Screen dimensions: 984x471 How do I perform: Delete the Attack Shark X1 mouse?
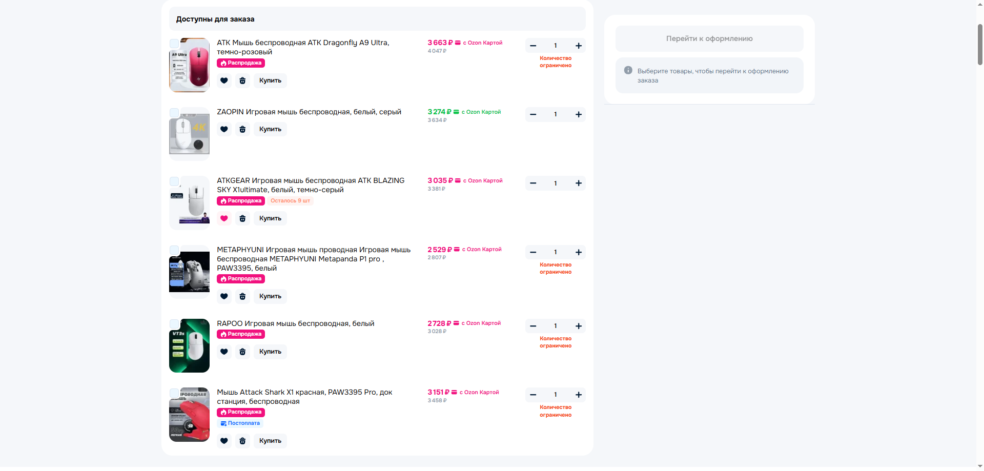point(242,441)
